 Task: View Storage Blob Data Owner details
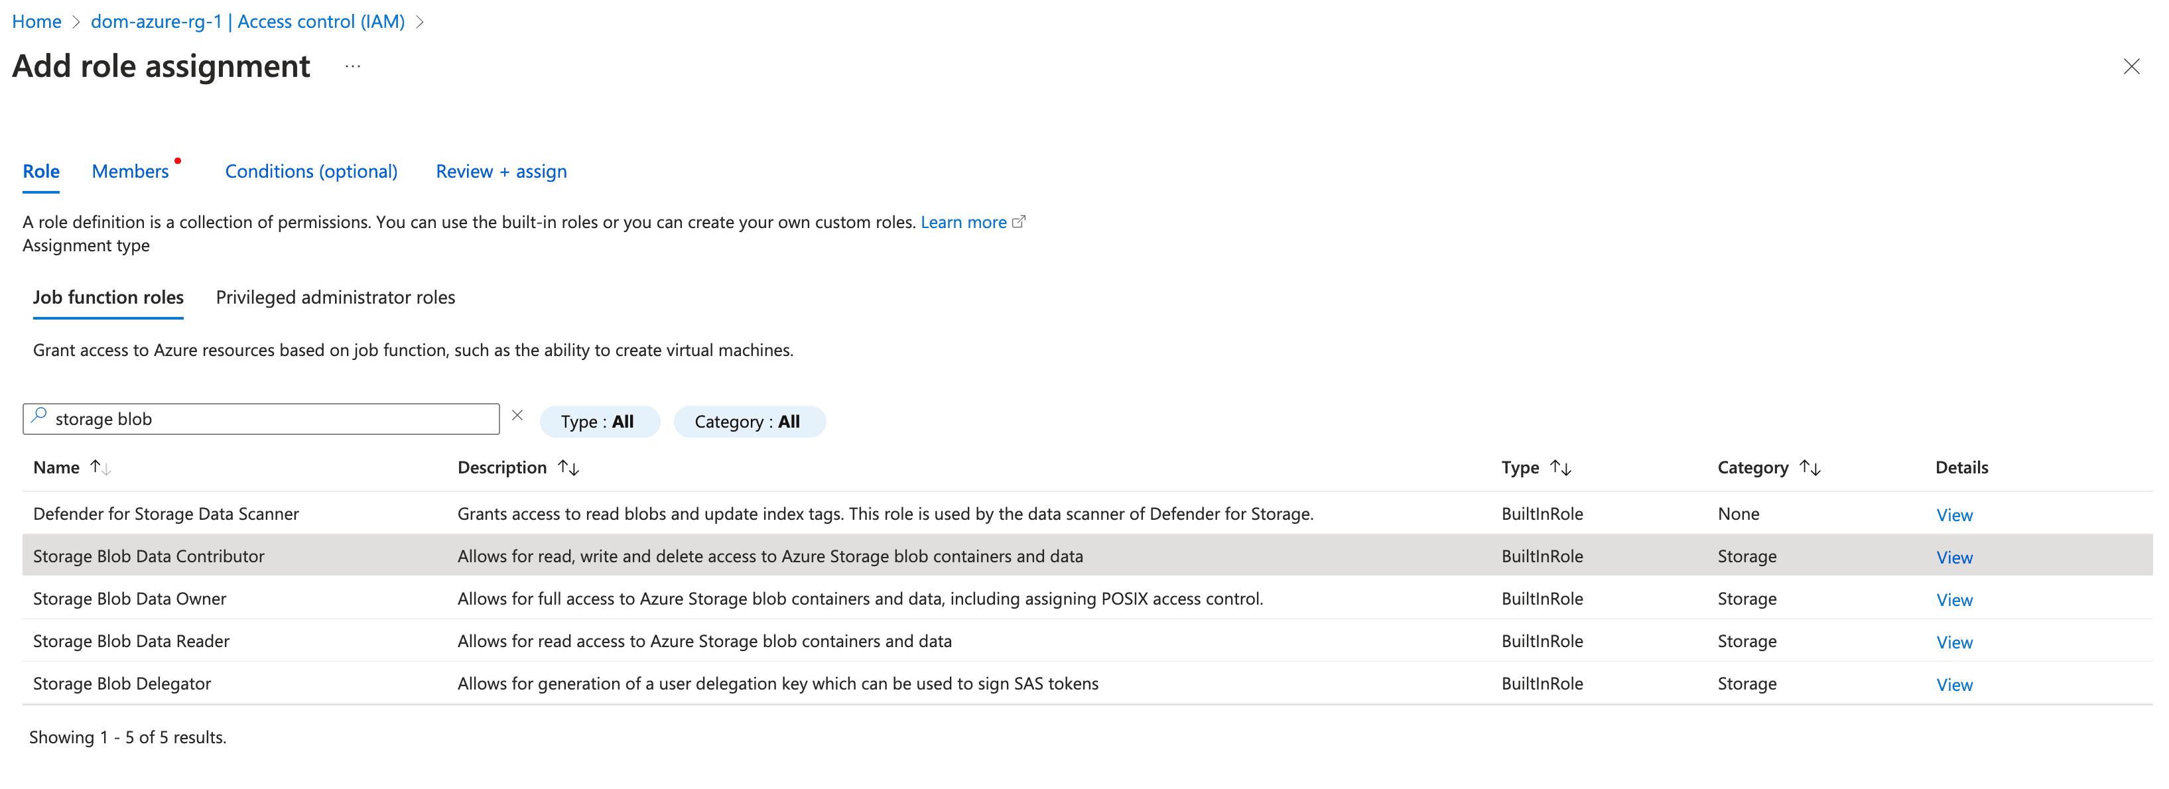pyautogui.click(x=1953, y=601)
